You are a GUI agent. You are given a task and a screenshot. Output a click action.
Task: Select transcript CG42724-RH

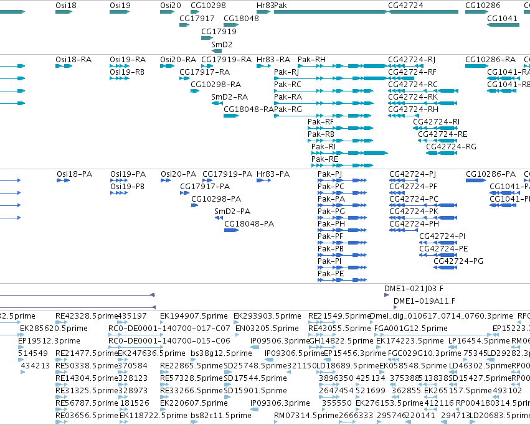tap(414, 110)
